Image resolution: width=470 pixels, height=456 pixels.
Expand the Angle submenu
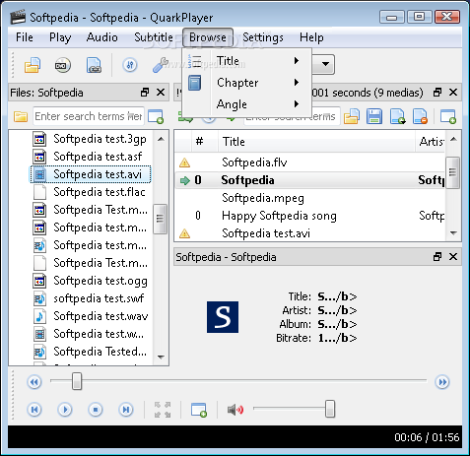pyautogui.click(x=246, y=104)
